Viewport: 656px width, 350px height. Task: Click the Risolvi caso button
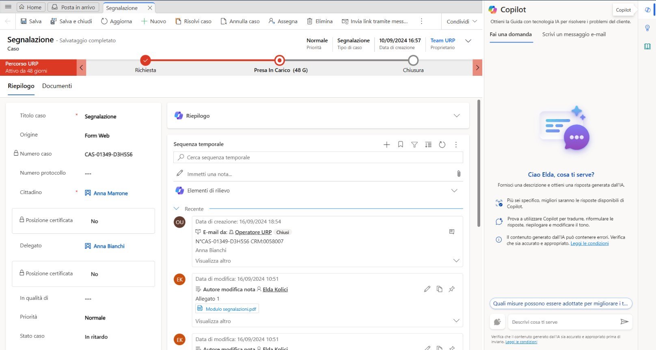pyautogui.click(x=193, y=21)
